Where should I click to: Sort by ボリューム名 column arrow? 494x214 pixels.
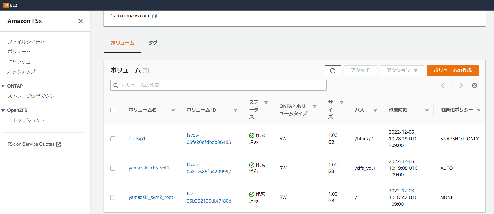tap(173, 110)
